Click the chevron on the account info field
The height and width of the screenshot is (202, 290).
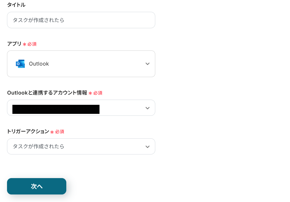coord(147,108)
